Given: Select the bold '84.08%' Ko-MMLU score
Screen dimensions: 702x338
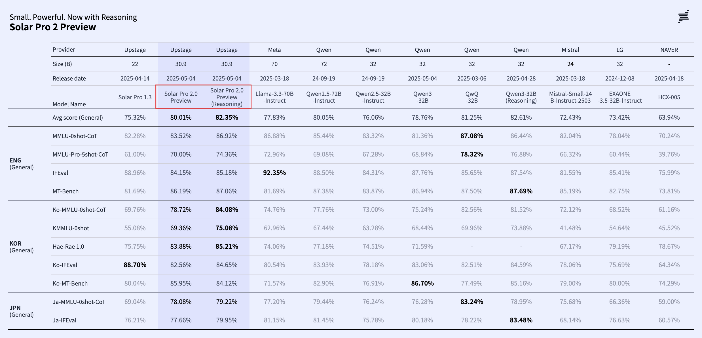Looking at the screenshot, I should pyautogui.click(x=227, y=210).
